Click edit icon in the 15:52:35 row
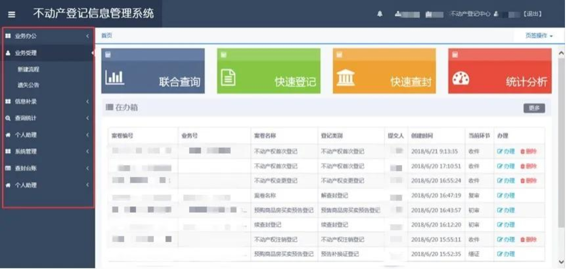The height and width of the screenshot is (271, 566). [x=500, y=254]
